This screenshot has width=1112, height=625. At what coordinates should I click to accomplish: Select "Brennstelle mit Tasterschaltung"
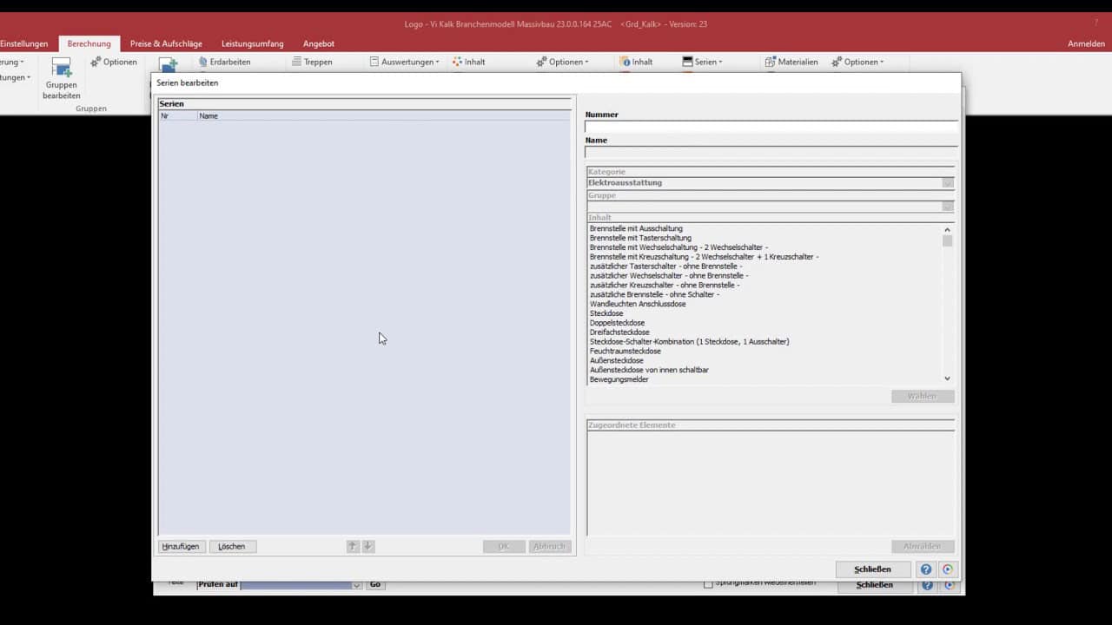pyautogui.click(x=640, y=238)
